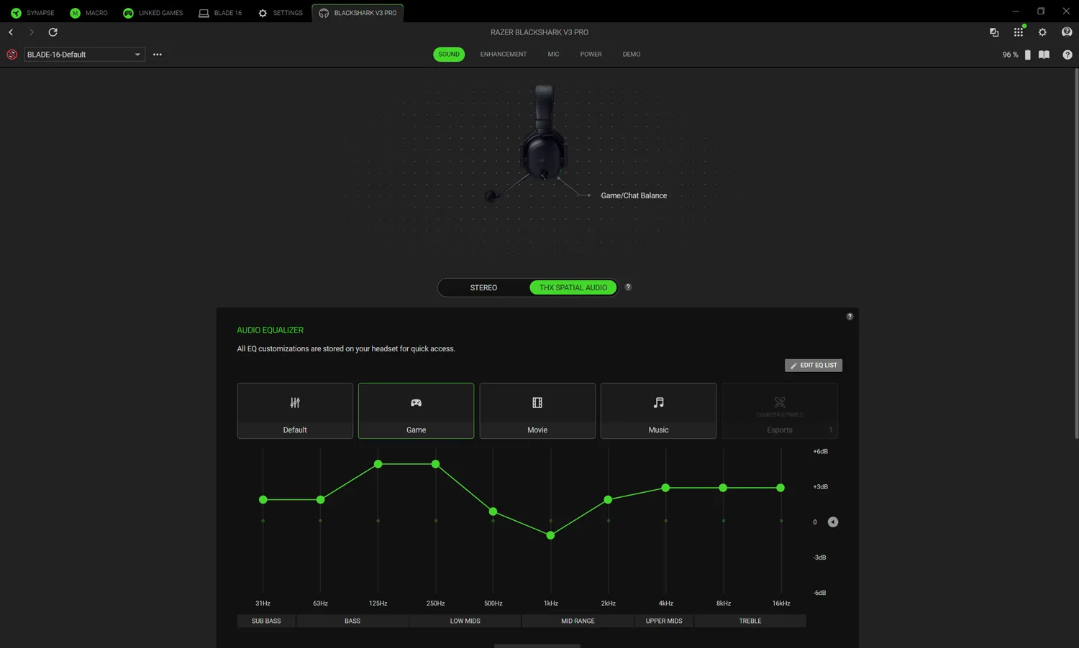The width and height of the screenshot is (1079, 648).
Task: Open the apps grid icon at top right
Action: point(1018,32)
